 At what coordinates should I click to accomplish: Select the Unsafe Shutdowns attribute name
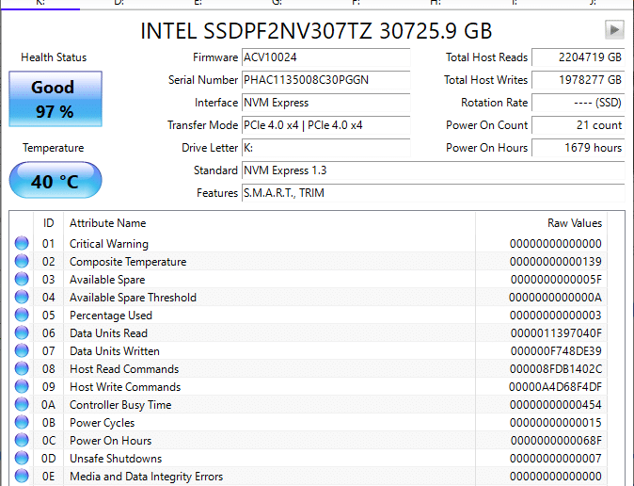(116, 458)
